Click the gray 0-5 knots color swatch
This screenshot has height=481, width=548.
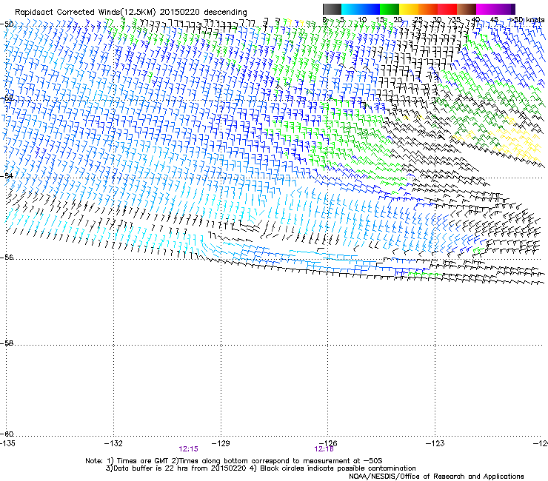pyautogui.click(x=332, y=9)
